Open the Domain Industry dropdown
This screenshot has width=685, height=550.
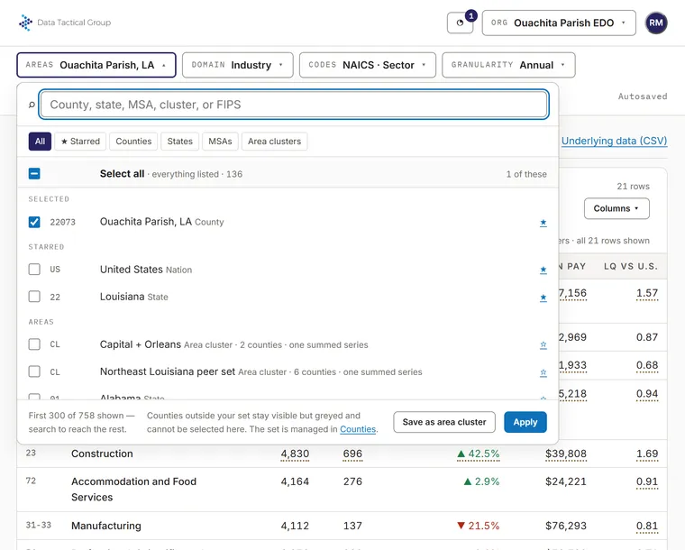tap(237, 65)
